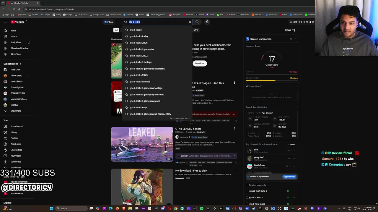The height and width of the screenshot is (212, 378).
Task: Open the GTA6 LEAKED & more video title
Action: click(188, 129)
